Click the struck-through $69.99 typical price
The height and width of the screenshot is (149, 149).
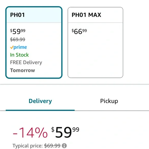pos(52,146)
